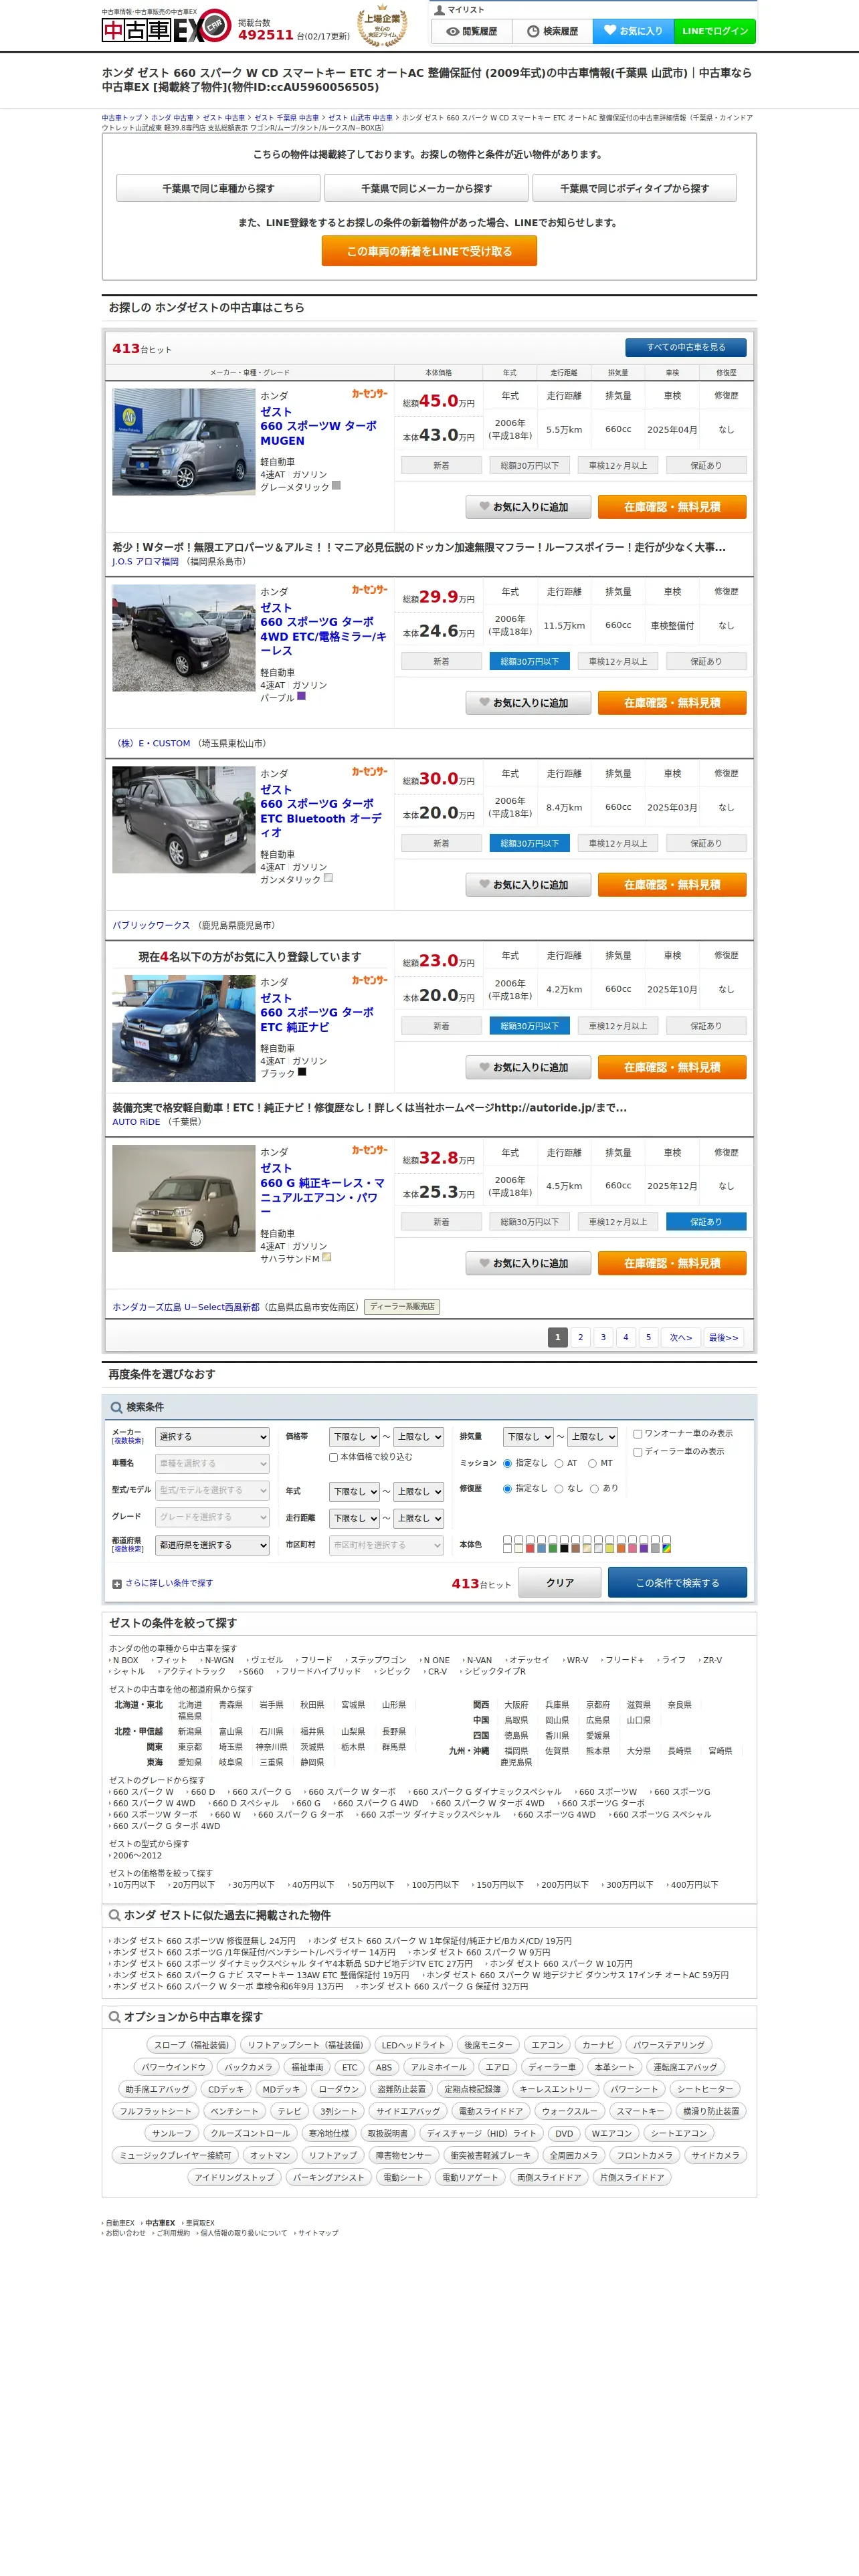The image size is (859, 2576).
Task: Add the 23.0万円 ゼスト to favorites
Action: click(x=528, y=1068)
